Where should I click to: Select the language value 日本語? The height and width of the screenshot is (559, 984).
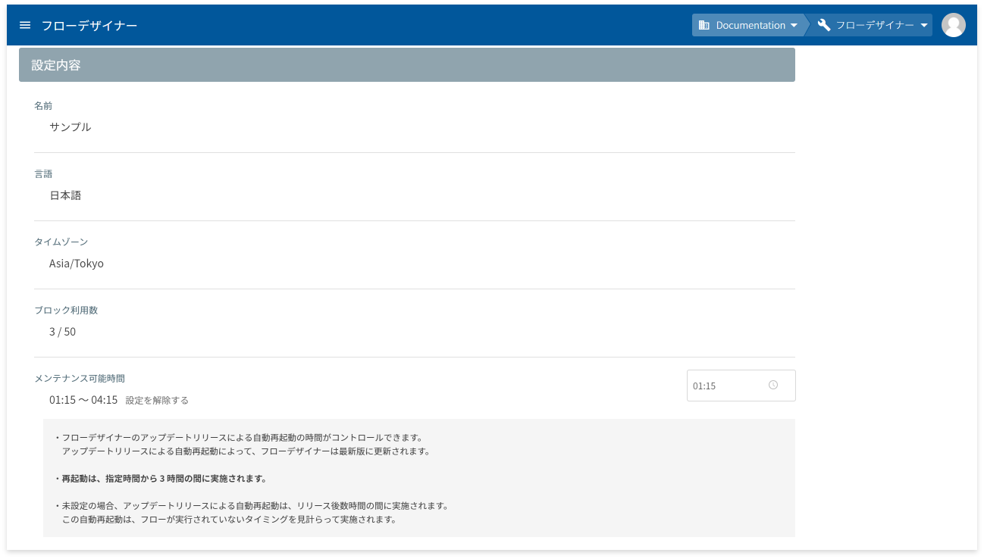point(65,195)
